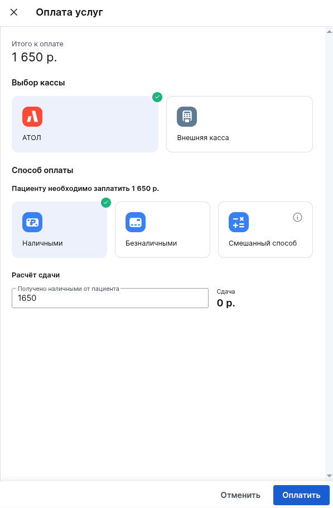Click the green checkmark on ATOL card
The image size is (333, 508).
pyautogui.click(x=157, y=97)
